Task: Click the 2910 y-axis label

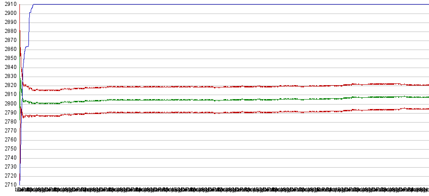Action: [x=9, y=4]
